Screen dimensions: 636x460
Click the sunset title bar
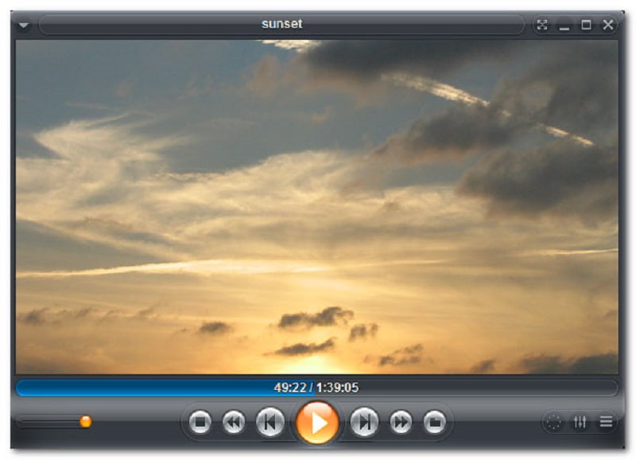pos(282,25)
